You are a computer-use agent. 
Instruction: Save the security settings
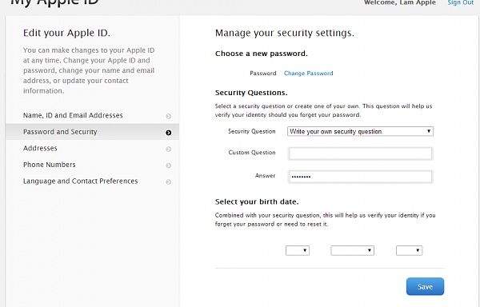(425, 286)
